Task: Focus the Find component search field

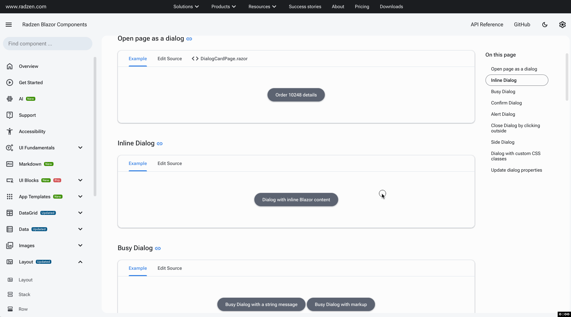Action: [x=48, y=44]
